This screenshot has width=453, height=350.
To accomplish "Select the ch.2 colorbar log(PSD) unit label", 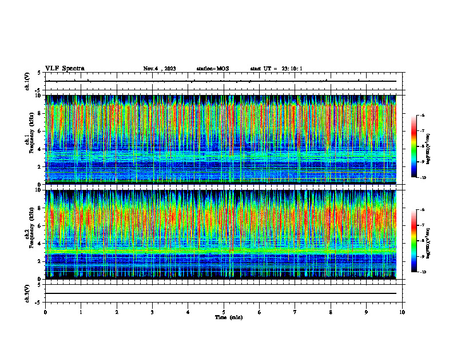I will click(x=428, y=243).
